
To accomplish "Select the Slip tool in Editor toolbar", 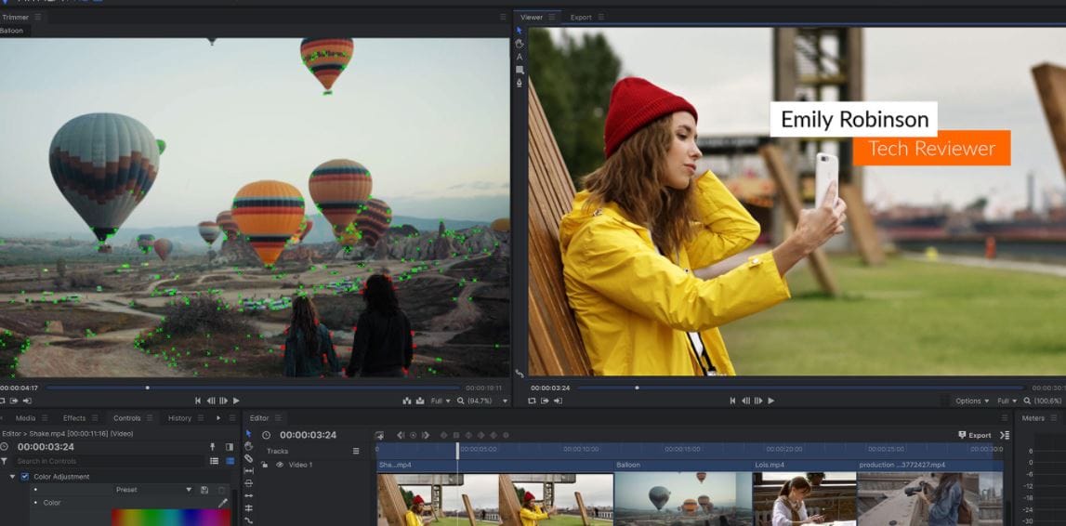I will pos(248,470).
